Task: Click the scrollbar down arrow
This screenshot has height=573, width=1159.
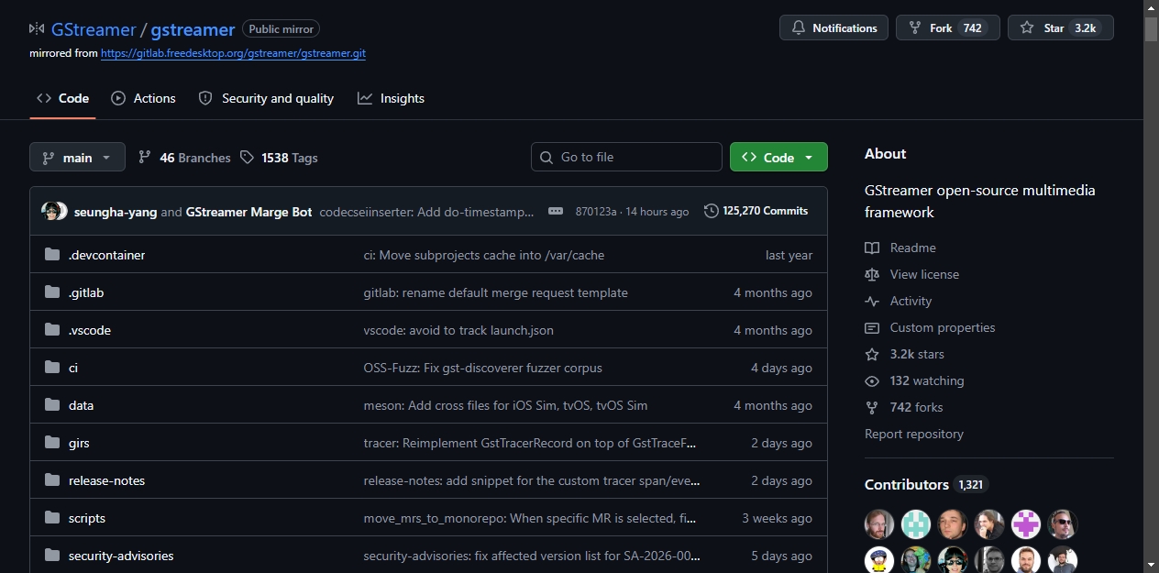Action: 1151,564
